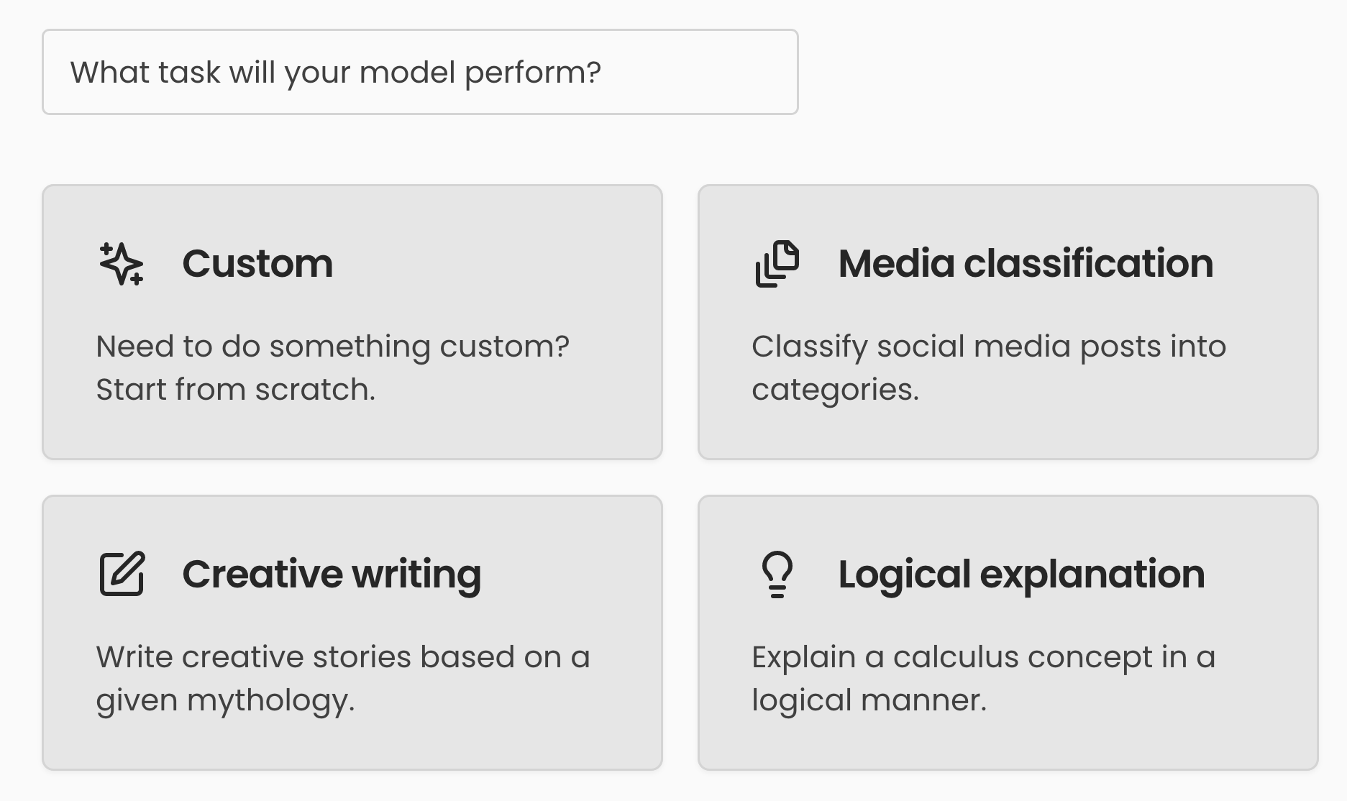
Task: Click "Classify social media posts into" text
Action: point(989,347)
